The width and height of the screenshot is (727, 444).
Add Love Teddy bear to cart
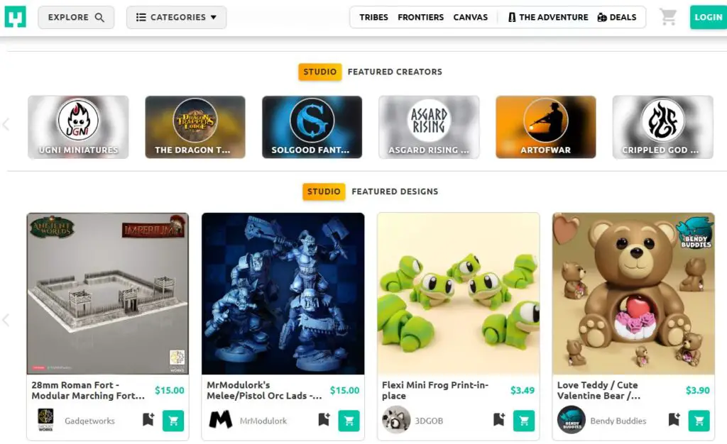699,421
